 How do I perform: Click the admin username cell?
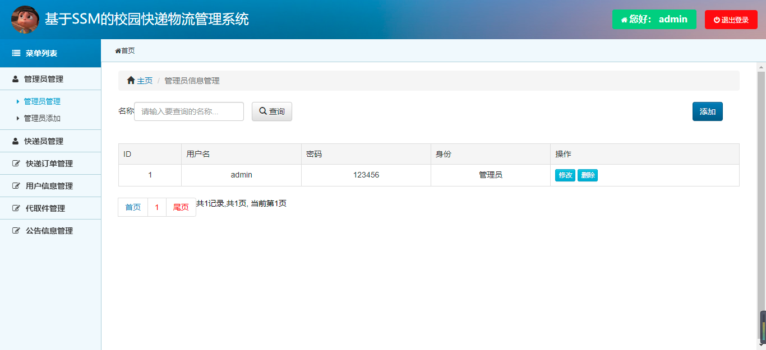click(241, 175)
